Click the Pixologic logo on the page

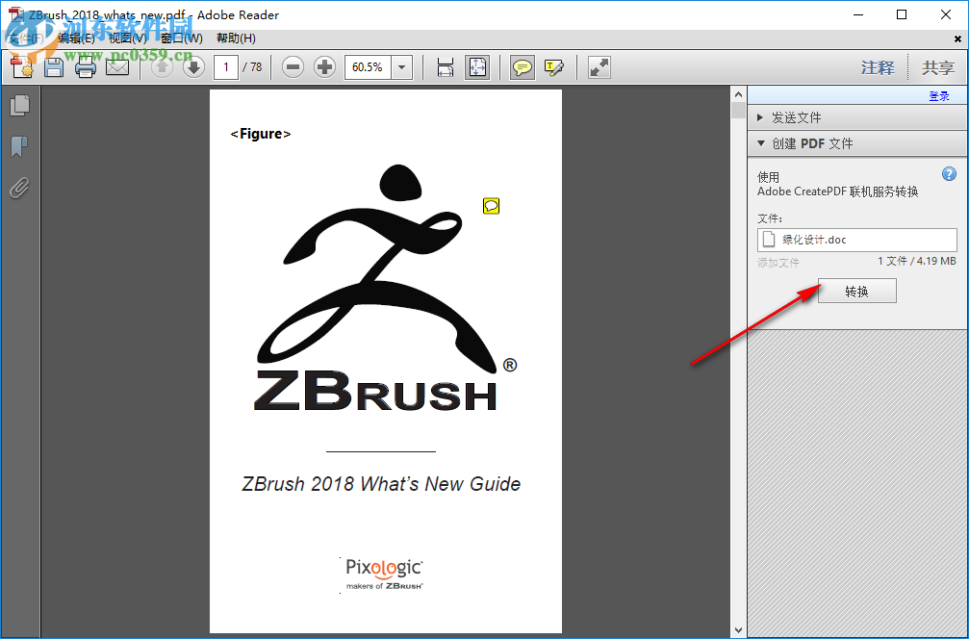(x=384, y=574)
